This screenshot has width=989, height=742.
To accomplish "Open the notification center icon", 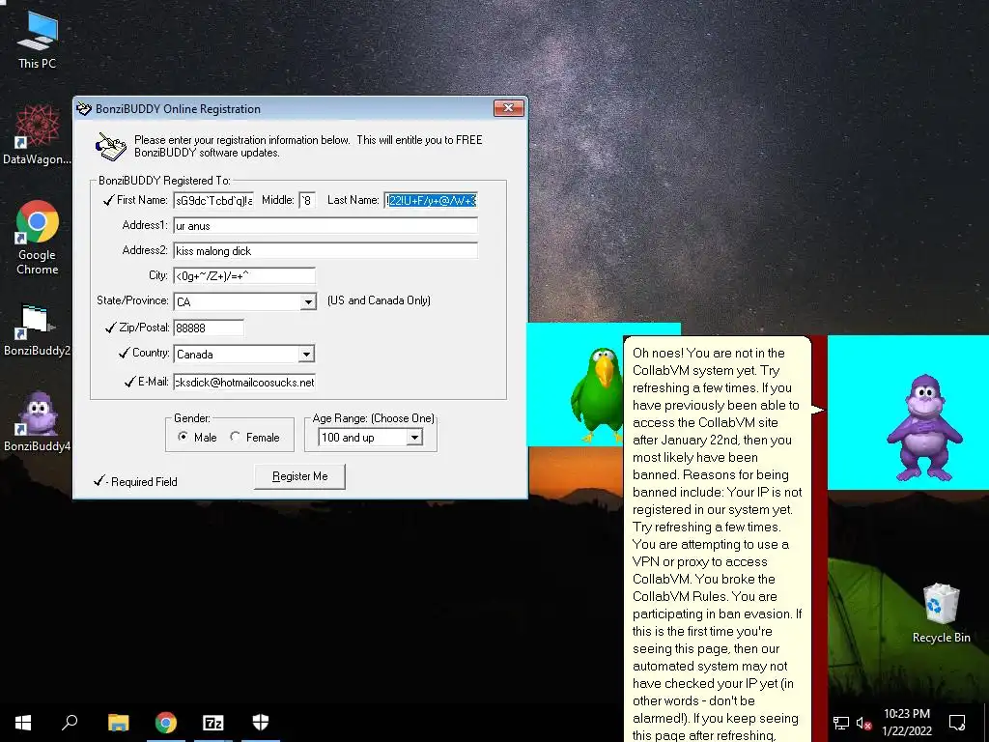I will click(x=957, y=723).
